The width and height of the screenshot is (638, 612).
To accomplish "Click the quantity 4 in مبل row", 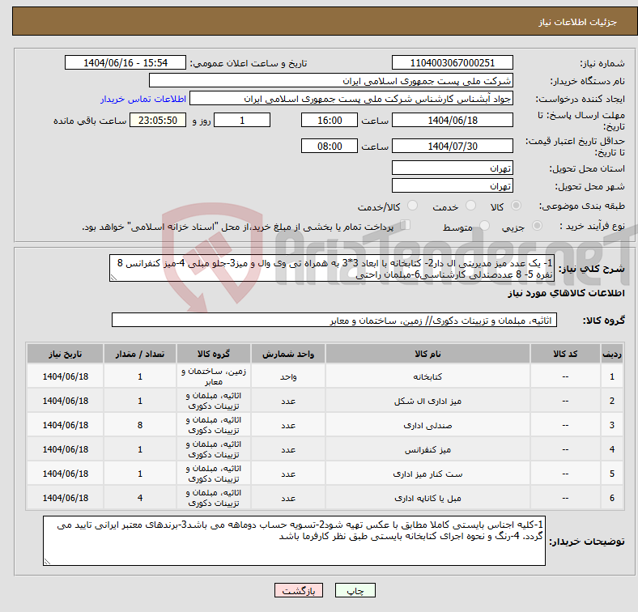I will click(x=140, y=498).
